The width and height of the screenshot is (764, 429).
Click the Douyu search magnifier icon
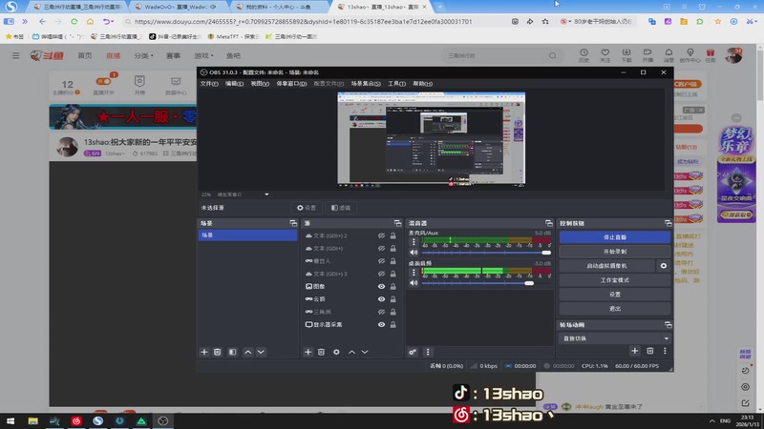[x=552, y=55]
